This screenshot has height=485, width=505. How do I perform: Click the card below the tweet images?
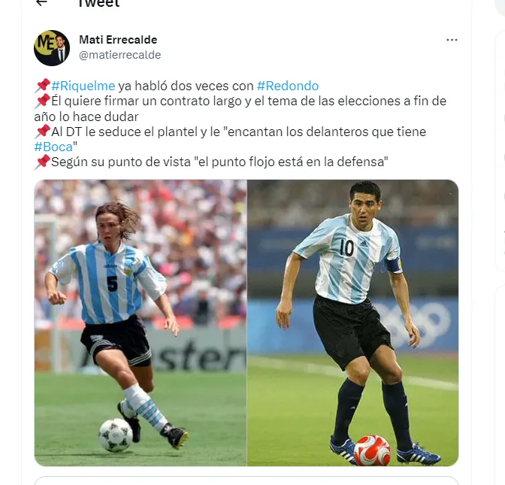(246, 480)
